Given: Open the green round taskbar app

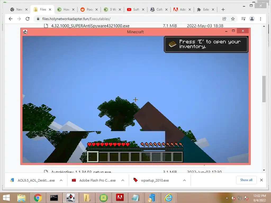Looking at the screenshot, I should tap(103, 198).
